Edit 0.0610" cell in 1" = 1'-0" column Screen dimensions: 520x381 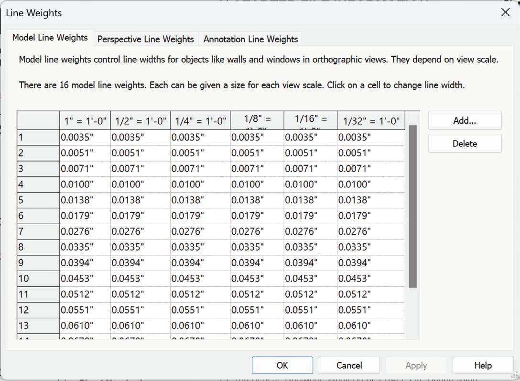tap(85, 326)
